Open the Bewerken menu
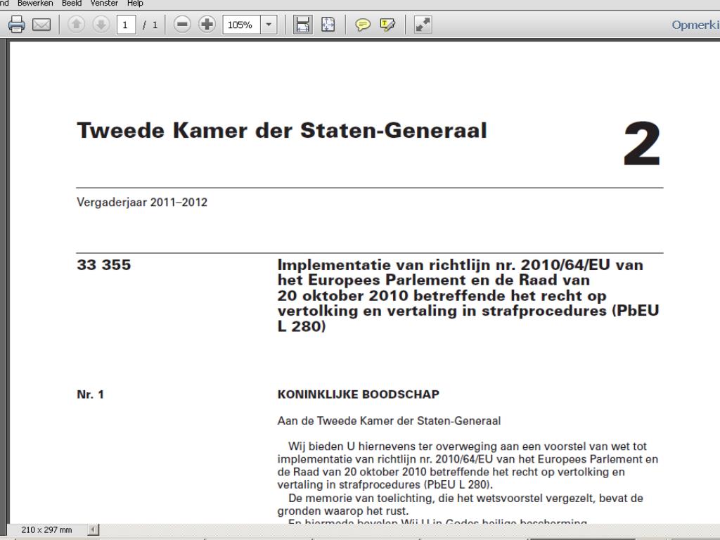Image resolution: width=720 pixels, height=540 pixels. point(35,4)
